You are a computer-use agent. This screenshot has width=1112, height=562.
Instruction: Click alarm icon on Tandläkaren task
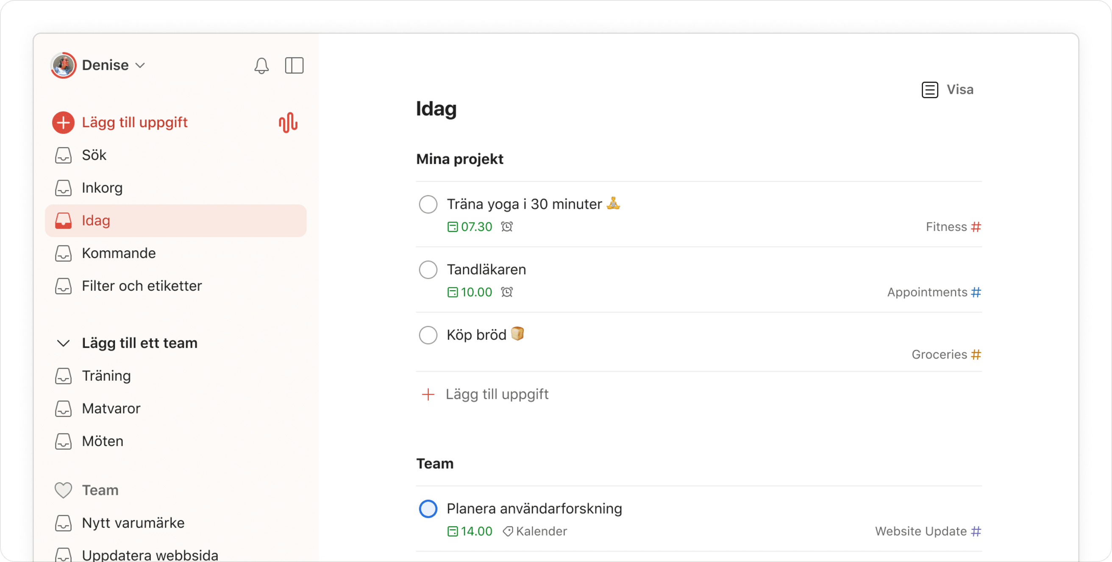pos(507,292)
